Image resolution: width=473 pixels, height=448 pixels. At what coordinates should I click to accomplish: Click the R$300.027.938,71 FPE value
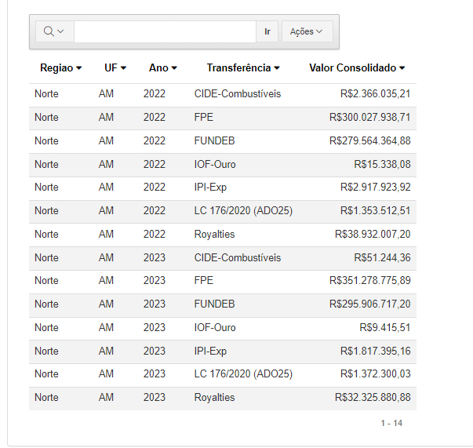click(369, 118)
